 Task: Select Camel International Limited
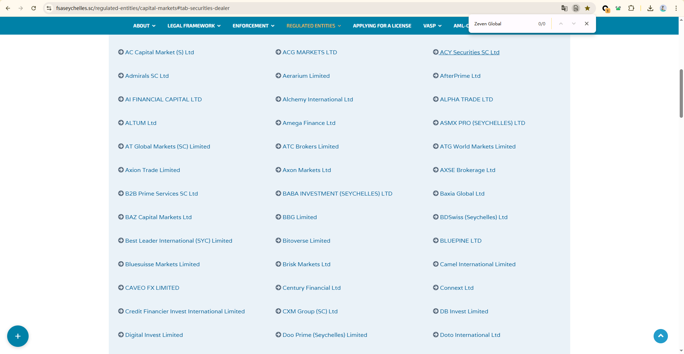(478, 264)
